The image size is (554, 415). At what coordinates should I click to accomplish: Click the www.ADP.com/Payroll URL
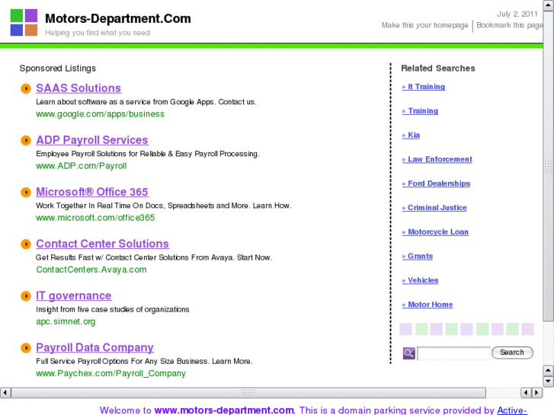(x=82, y=166)
